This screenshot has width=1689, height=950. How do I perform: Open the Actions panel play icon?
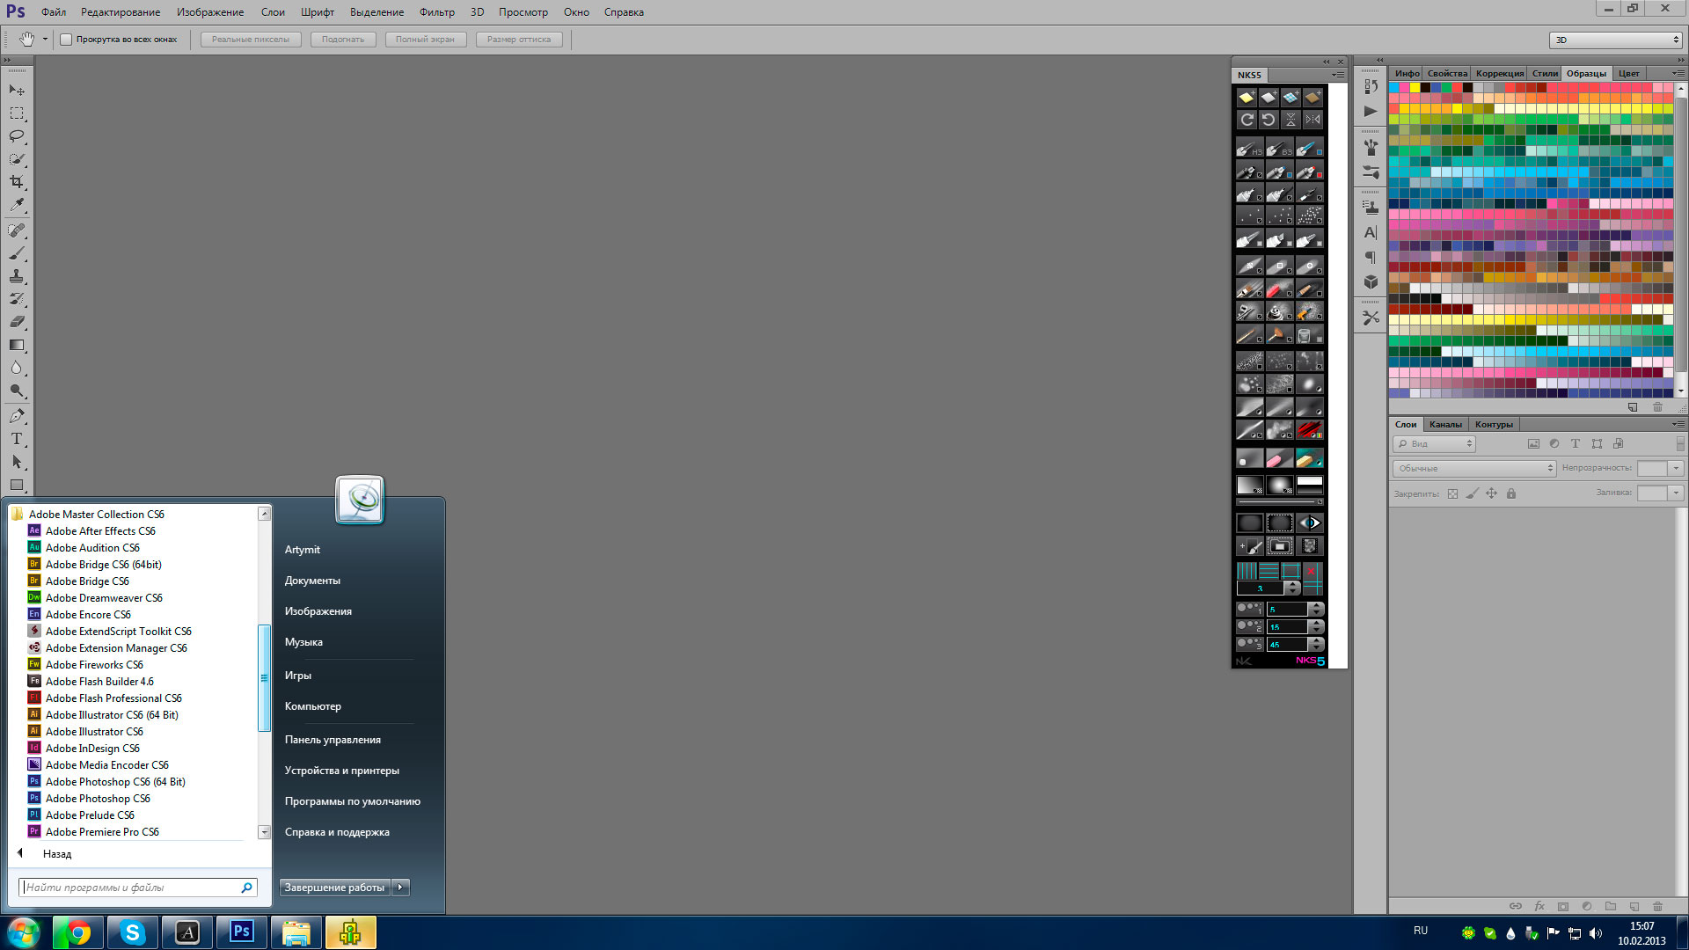tap(1371, 111)
